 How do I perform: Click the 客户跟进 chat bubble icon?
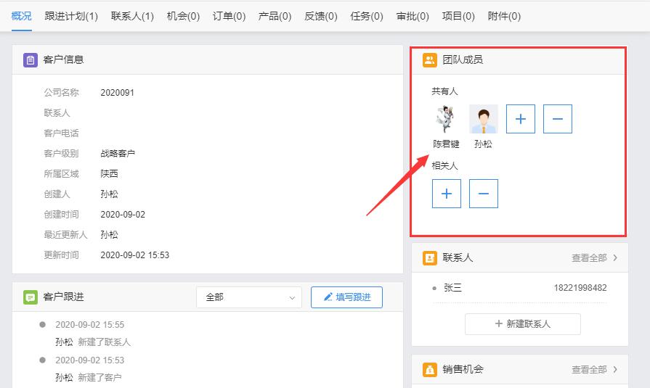[31, 297]
